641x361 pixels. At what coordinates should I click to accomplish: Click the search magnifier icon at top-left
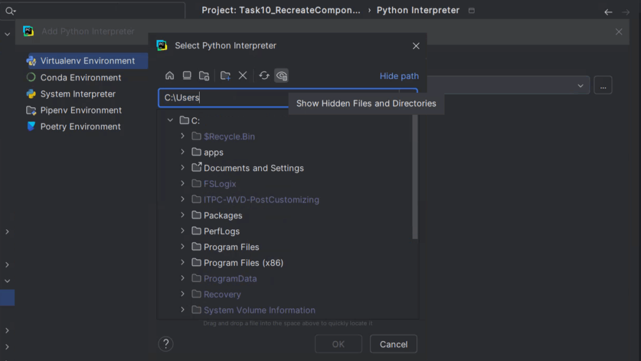[10, 11]
